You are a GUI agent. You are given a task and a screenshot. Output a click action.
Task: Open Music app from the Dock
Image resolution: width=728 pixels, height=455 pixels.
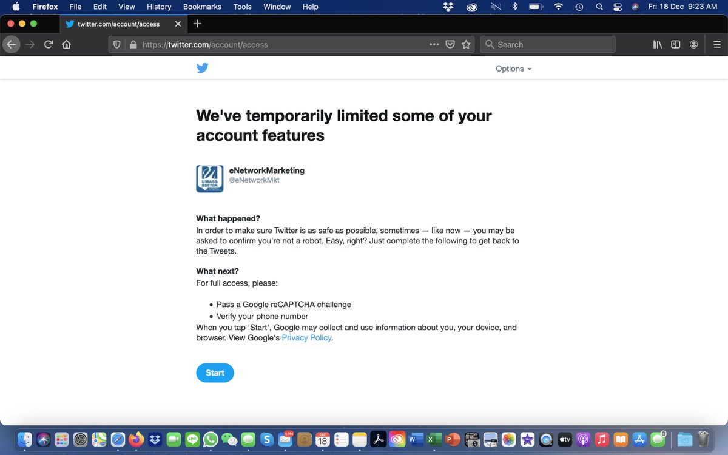click(x=602, y=439)
